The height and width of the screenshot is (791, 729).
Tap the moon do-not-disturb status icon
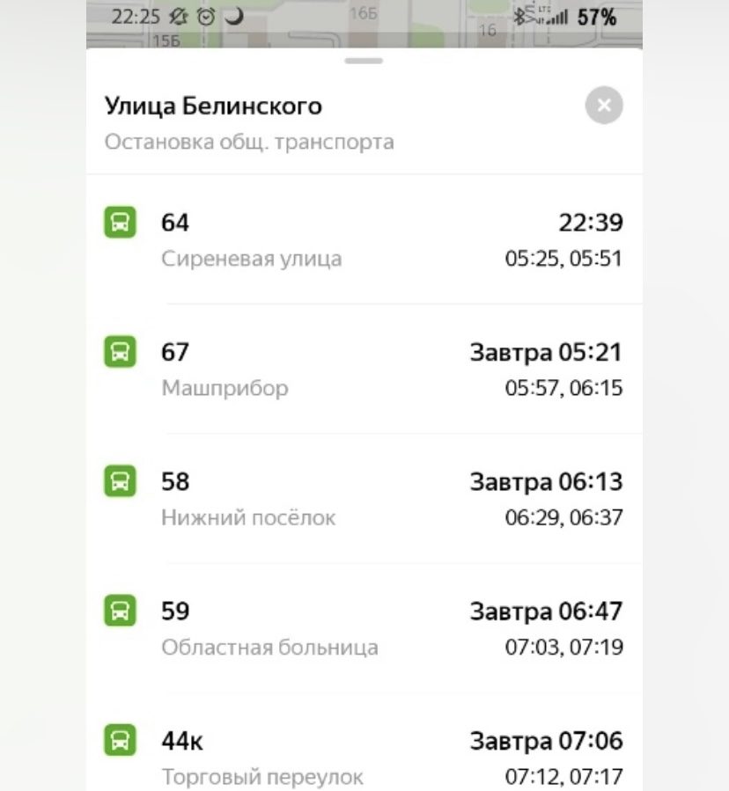coord(233,16)
